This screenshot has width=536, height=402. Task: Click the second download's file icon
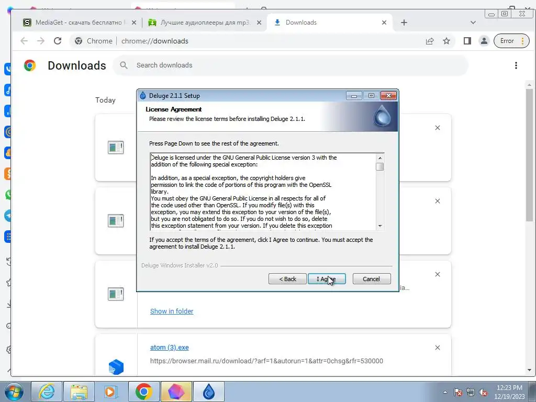116,220
